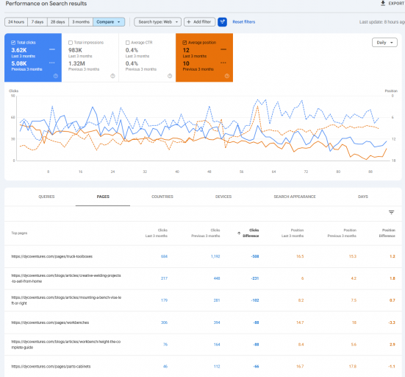Uncheck the Total clicks checkbox
The height and width of the screenshot is (377, 405).
click(13, 43)
